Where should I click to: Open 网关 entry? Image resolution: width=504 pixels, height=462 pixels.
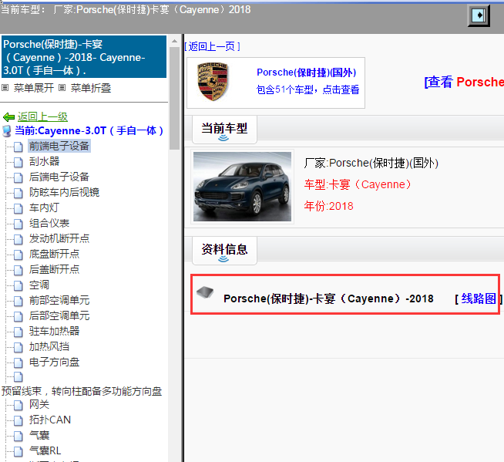39,405
